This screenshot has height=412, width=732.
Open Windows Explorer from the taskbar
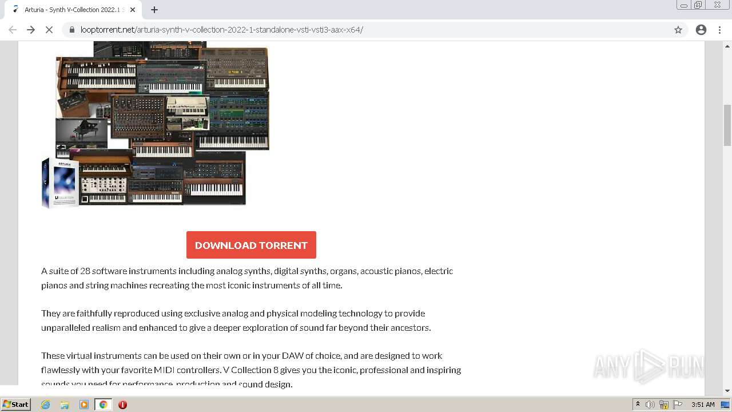(x=65, y=405)
